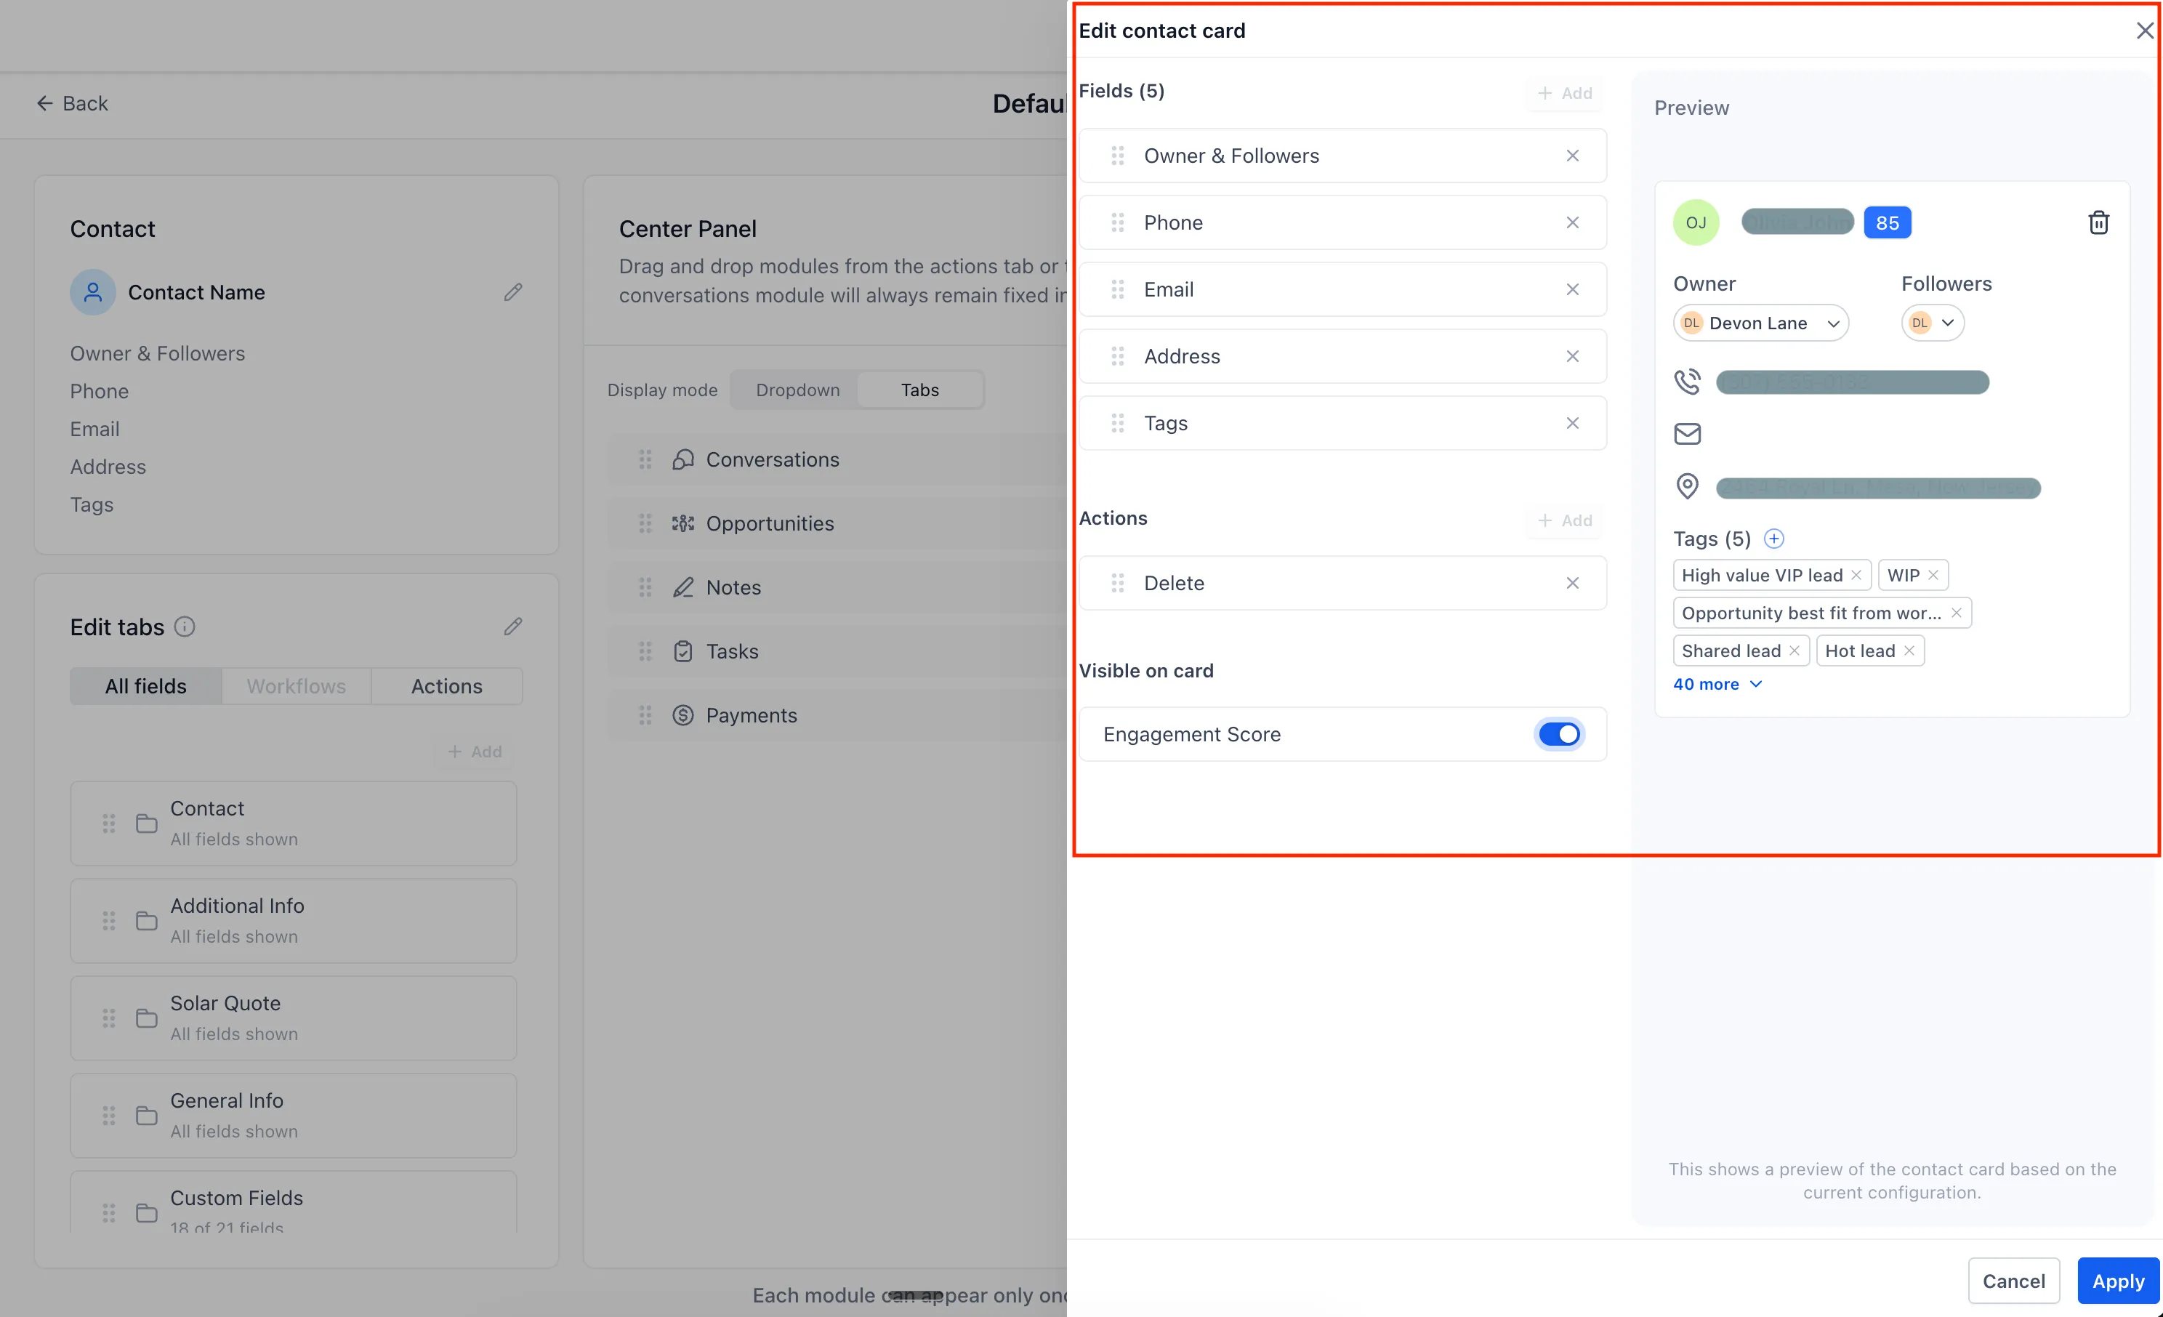
Task: Switch to the Actions tab
Action: click(446, 685)
